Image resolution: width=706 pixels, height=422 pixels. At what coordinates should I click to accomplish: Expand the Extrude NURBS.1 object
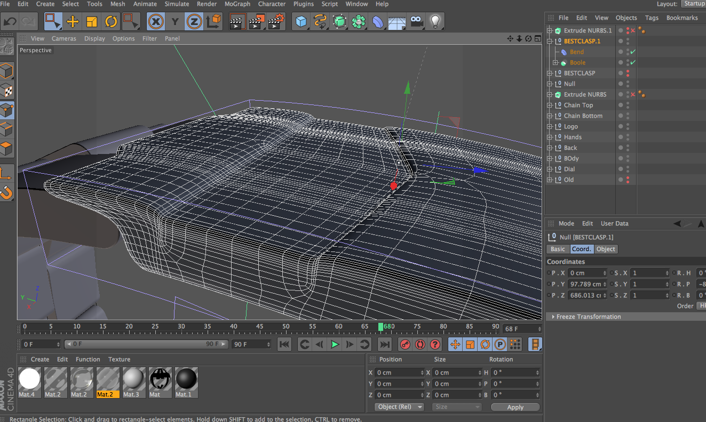point(549,30)
